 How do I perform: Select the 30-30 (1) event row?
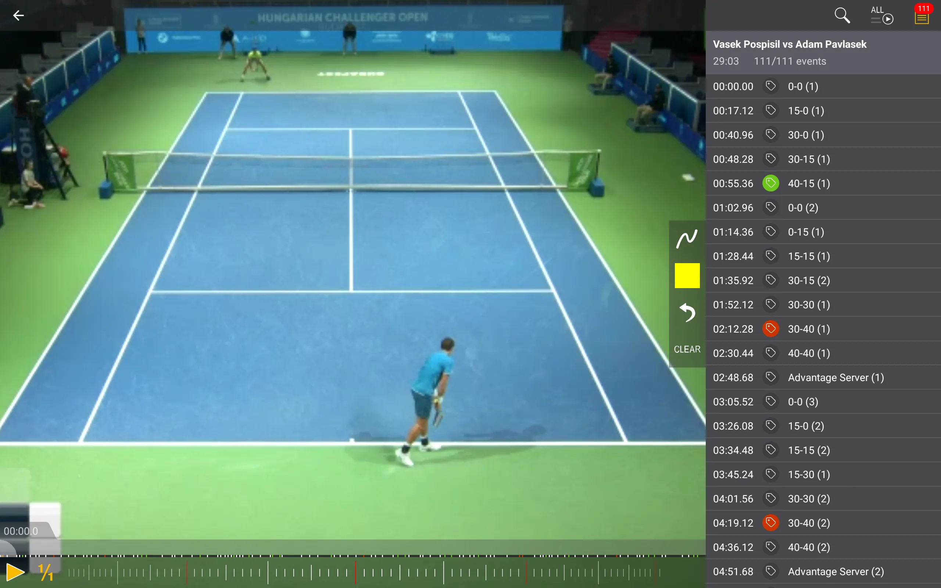point(823,305)
